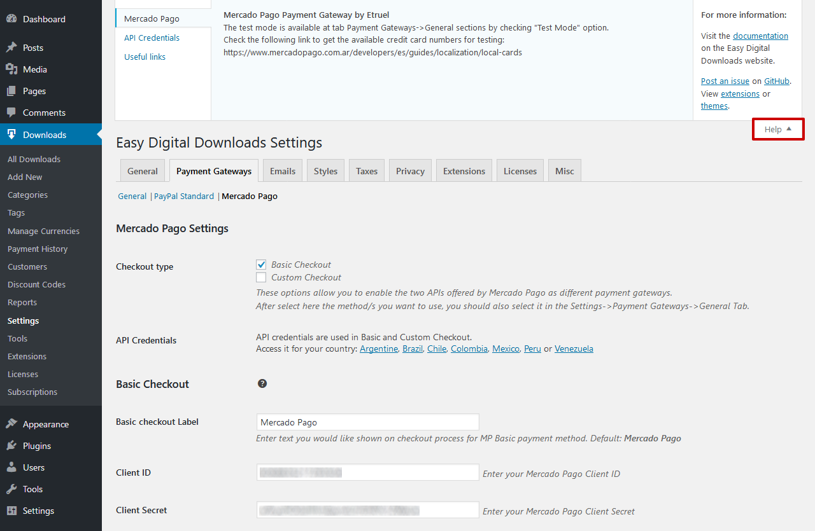Follow the Post an issue link
Viewport: 815px width, 531px height.
(725, 81)
